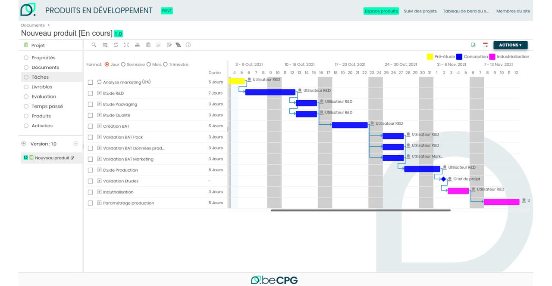
Task: Click the pink Industrialisation legend swatch
Action: click(x=492, y=57)
